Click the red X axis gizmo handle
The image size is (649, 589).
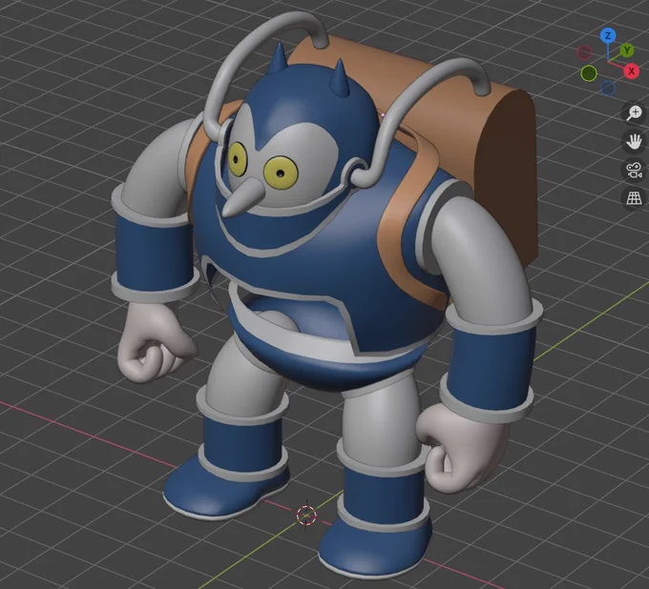(631, 71)
